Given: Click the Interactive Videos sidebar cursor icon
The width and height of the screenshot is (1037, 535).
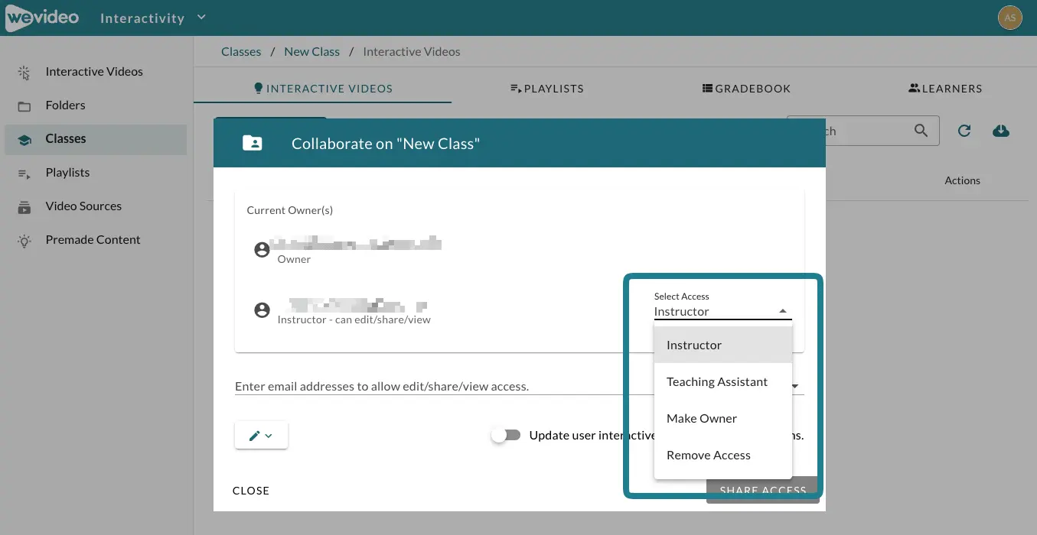Looking at the screenshot, I should click(x=24, y=73).
